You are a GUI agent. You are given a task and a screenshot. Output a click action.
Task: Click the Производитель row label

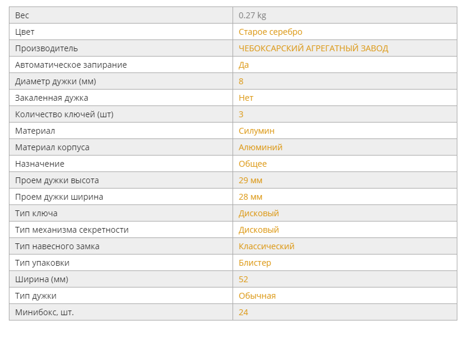(x=46, y=48)
